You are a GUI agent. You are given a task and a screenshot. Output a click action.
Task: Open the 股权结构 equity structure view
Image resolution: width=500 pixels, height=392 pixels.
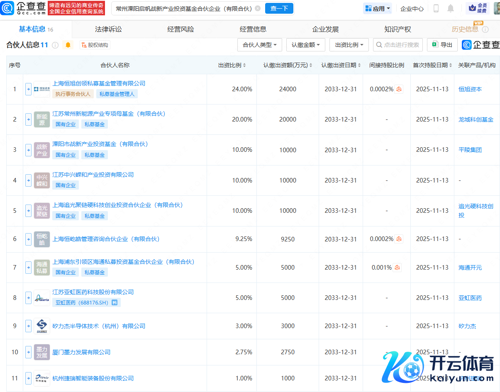tap(95, 45)
